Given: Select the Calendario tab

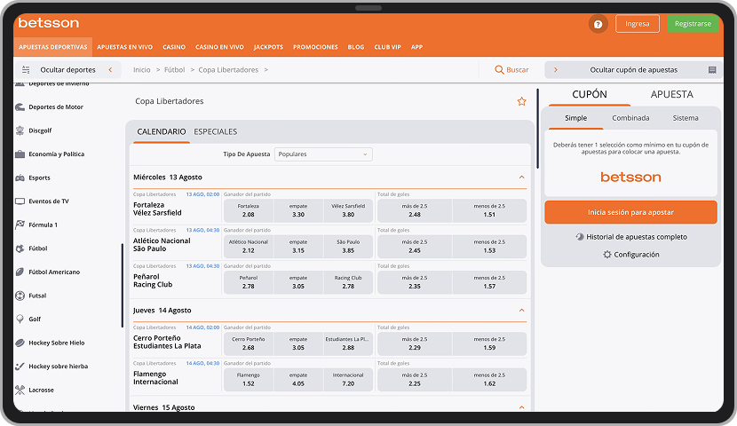Looking at the screenshot, I should point(162,132).
